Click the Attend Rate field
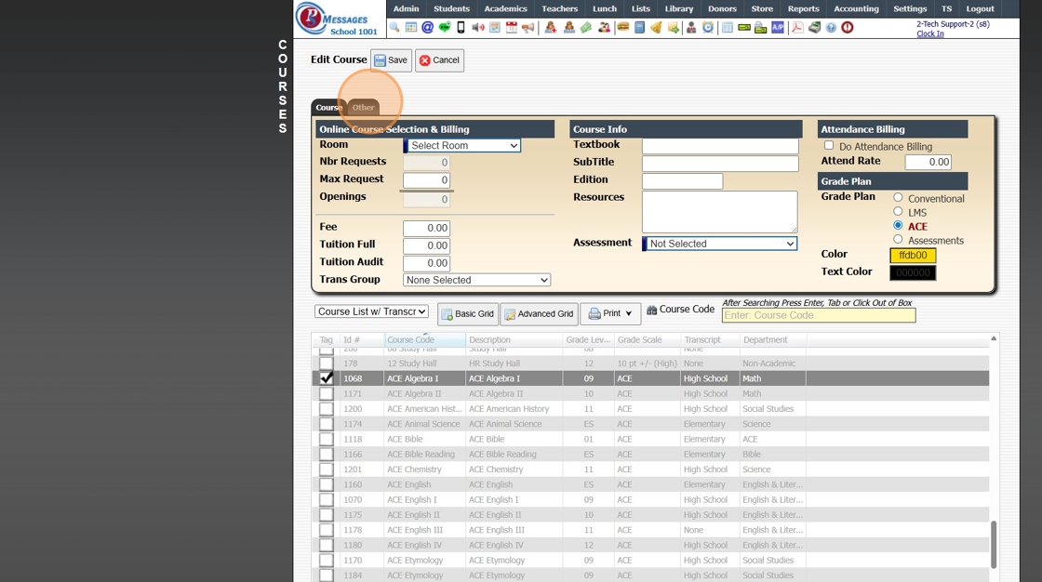 pyautogui.click(x=928, y=162)
